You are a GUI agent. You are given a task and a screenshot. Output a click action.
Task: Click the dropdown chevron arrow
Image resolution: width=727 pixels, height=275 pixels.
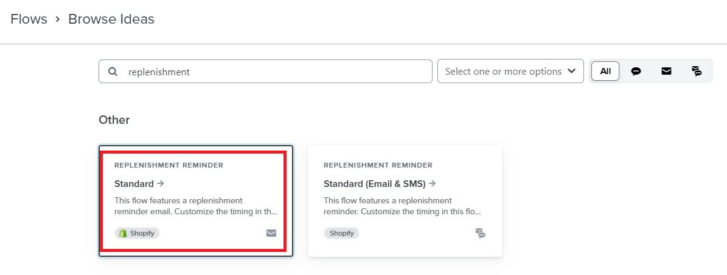(572, 71)
